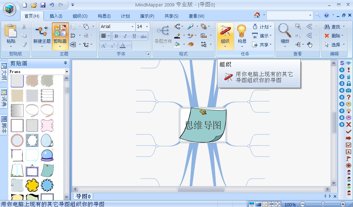Toggle strikethrough (abc) formatting
Viewport: 353px width, 207px height.
pyautogui.click(x=144, y=36)
